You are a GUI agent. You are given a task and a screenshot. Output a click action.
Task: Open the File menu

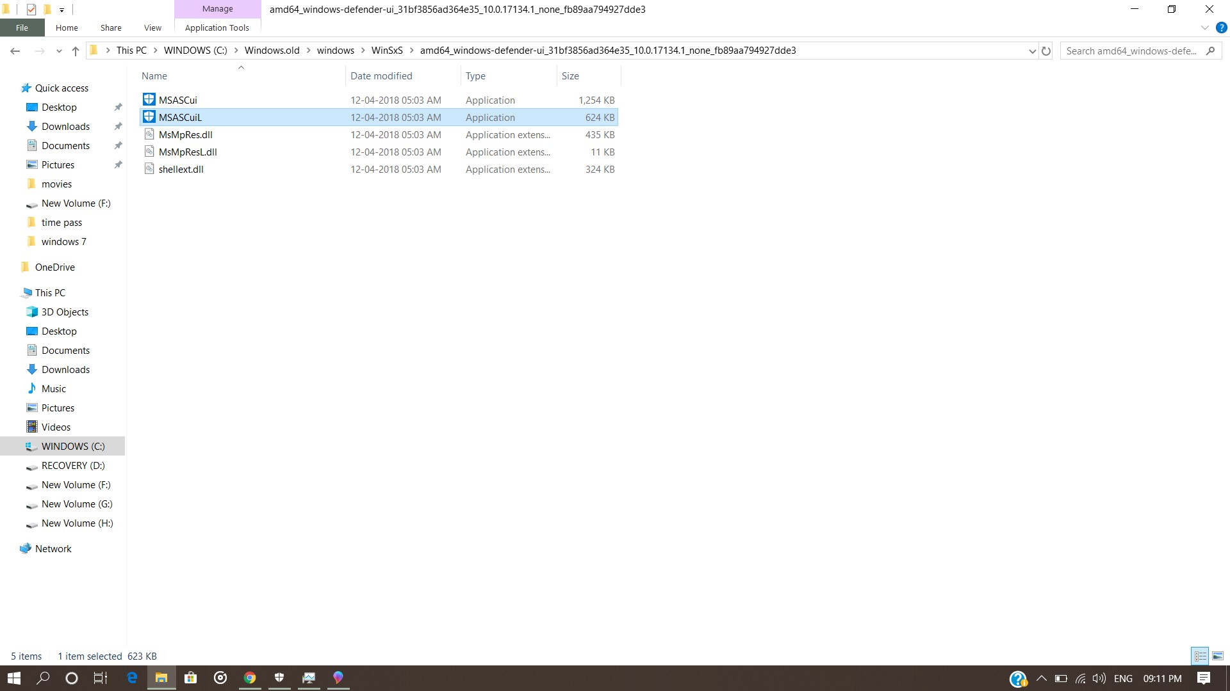[22, 28]
